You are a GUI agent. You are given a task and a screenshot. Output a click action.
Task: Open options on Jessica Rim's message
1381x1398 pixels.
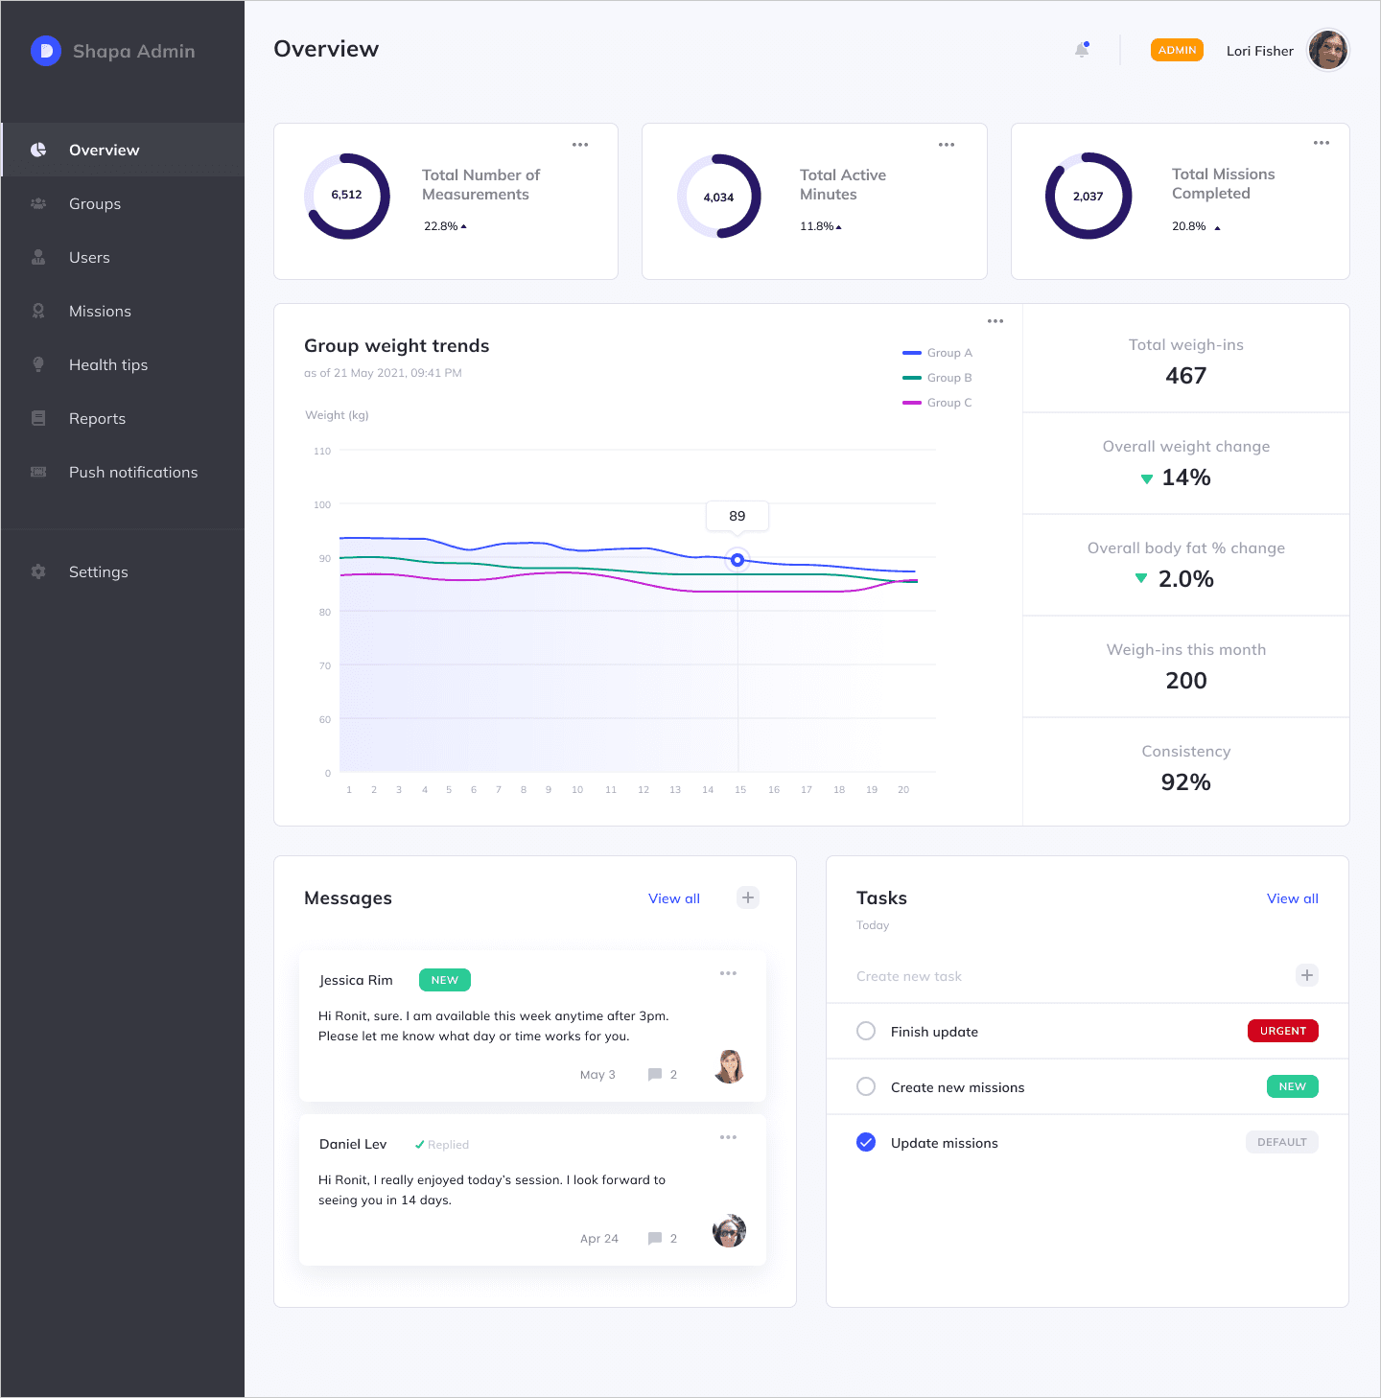[x=729, y=973]
